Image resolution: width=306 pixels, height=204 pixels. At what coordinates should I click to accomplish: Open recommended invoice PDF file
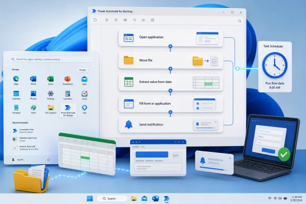25,148
